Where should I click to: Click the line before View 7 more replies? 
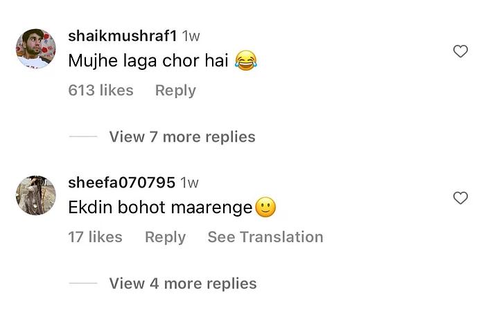(x=83, y=136)
